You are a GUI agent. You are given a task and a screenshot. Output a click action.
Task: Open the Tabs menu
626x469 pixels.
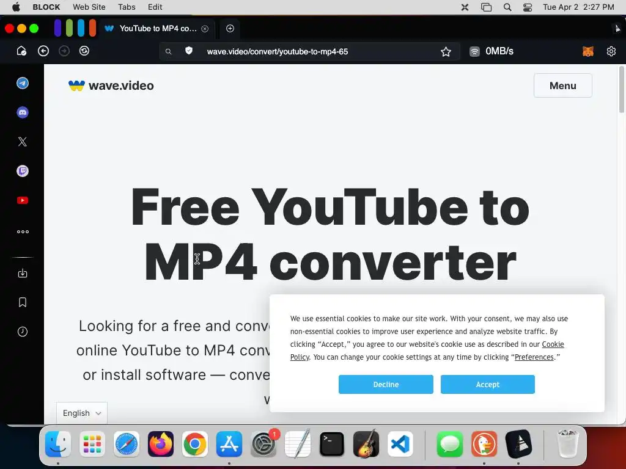(x=127, y=7)
